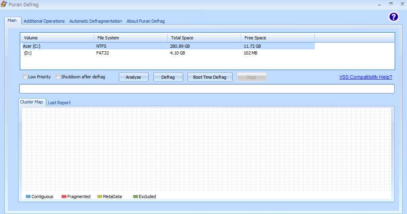Switch to Automatic Defragmentation tab
The image size is (407, 214).
[x=95, y=21]
